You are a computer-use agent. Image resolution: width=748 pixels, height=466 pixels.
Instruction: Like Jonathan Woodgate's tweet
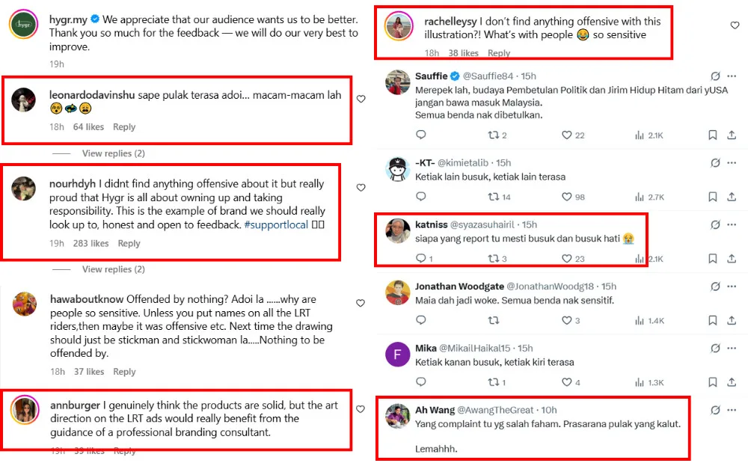click(x=568, y=321)
